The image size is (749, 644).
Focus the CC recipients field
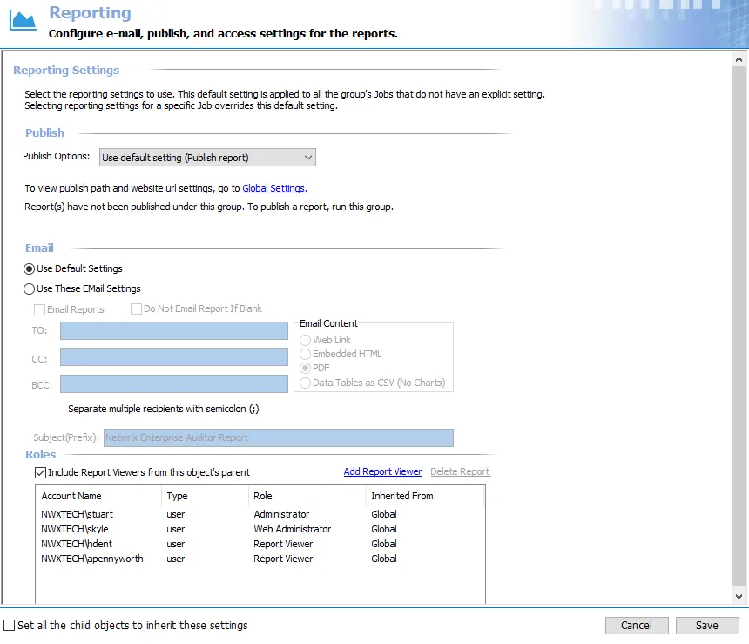(x=174, y=357)
